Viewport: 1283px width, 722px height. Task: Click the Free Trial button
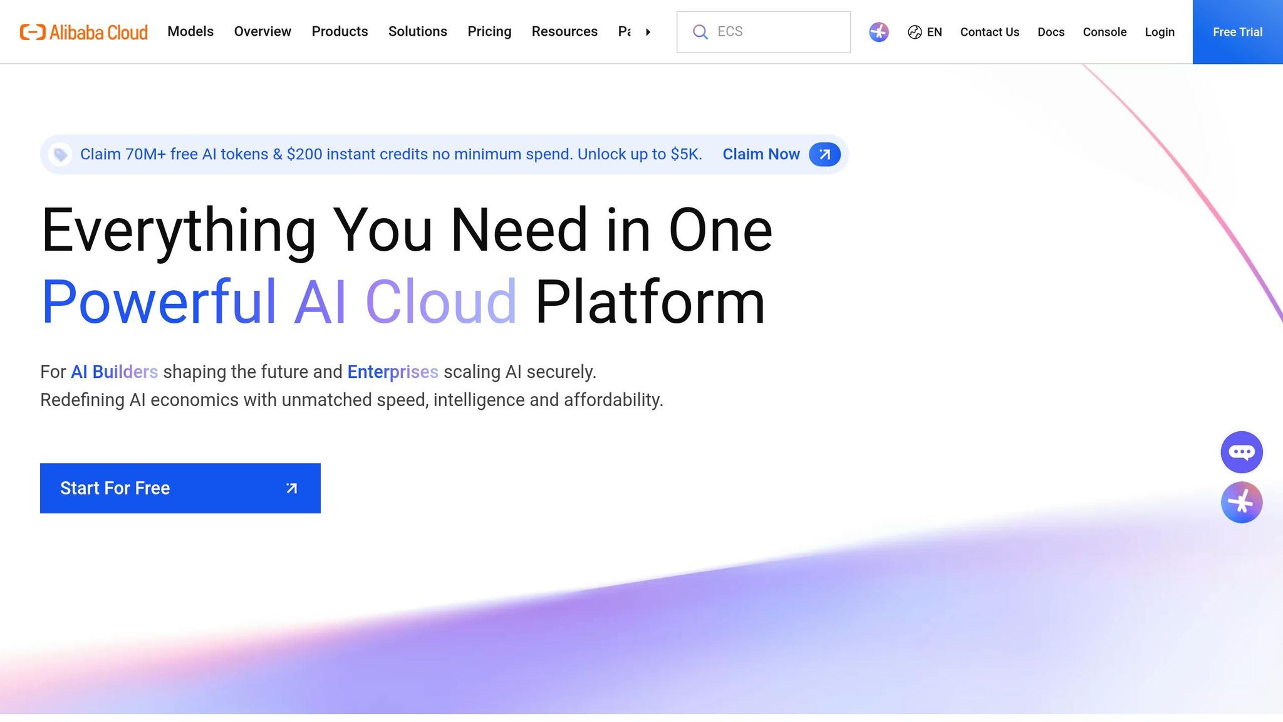(1238, 32)
